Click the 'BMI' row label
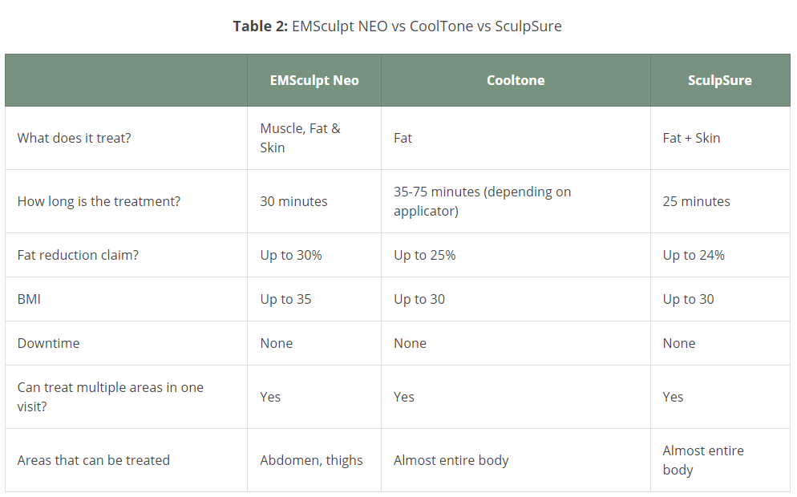Image resolution: width=797 pixels, height=497 pixels. [x=29, y=299]
